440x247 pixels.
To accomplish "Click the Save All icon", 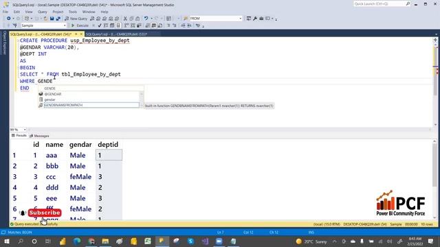I will point(58,19).
